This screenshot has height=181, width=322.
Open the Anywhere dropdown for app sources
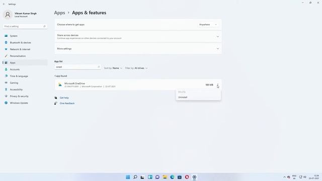pyautogui.click(x=208, y=25)
